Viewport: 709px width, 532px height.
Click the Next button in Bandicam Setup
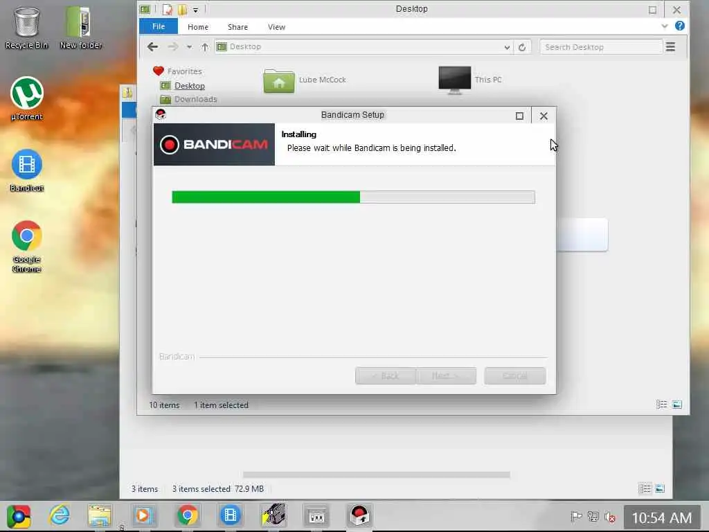pos(446,376)
